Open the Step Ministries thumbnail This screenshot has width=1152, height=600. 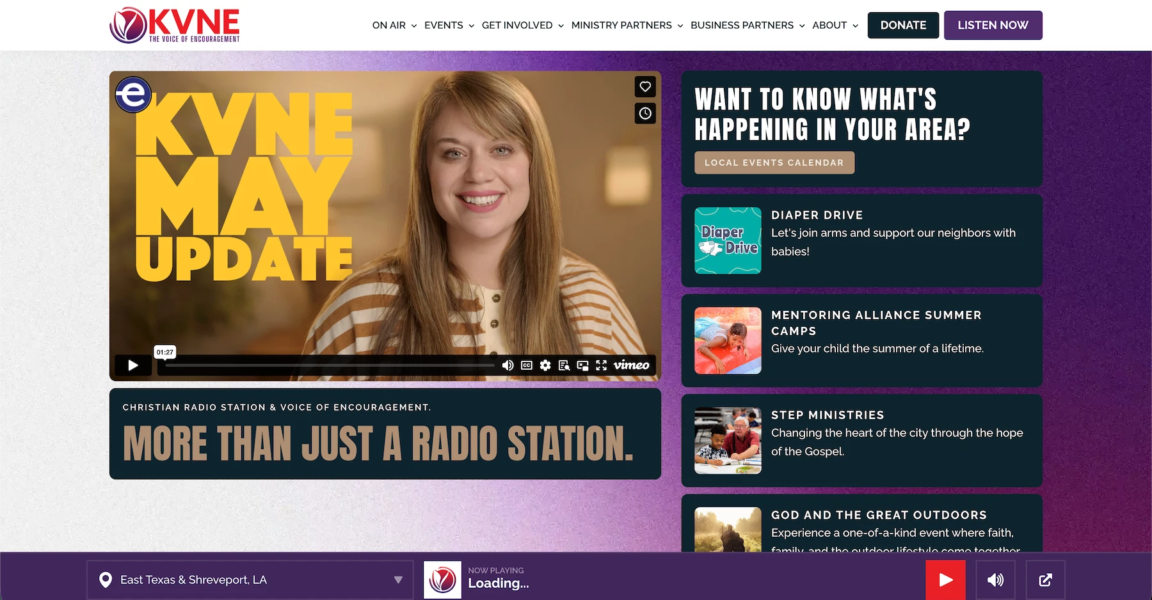click(728, 441)
